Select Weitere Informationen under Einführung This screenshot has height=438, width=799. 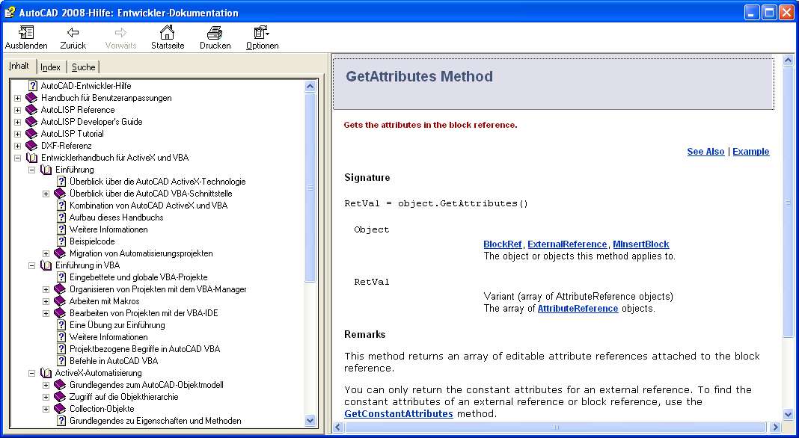[108, 229]
